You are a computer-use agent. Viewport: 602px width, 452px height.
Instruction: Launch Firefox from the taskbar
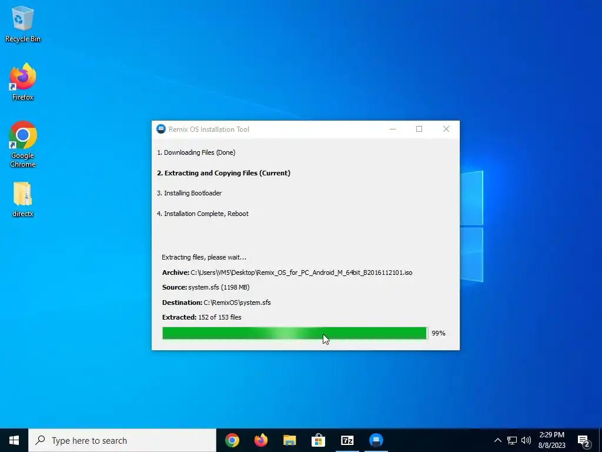tap(260, 440)
